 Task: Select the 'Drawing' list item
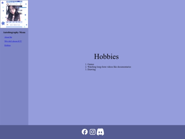click(x=91, y=69)
